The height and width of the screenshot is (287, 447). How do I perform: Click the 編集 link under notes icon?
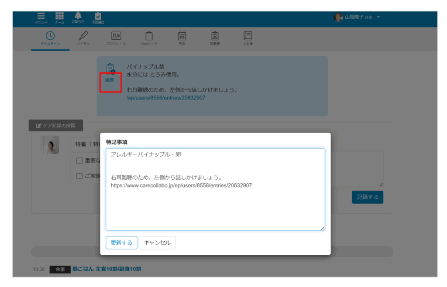point(110,80)
